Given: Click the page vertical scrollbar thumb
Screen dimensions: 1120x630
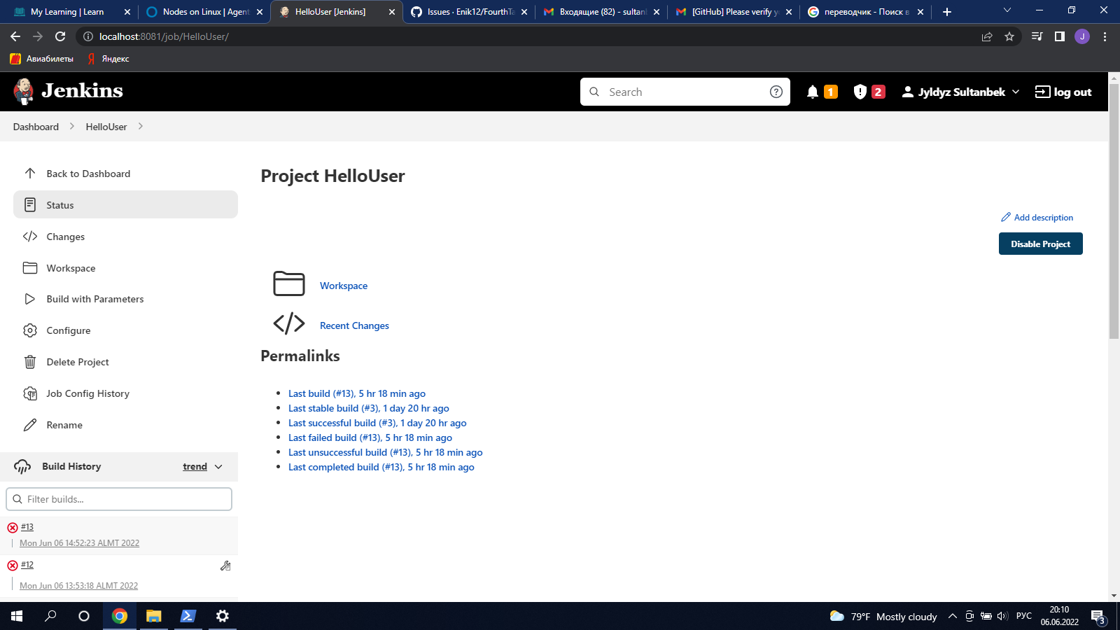Looking at the screenshot, I should point(1114,210).
